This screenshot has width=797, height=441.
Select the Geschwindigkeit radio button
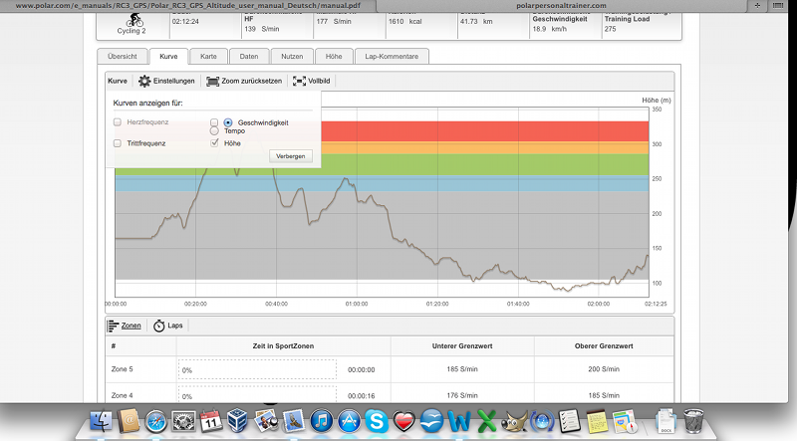(228, 121)
